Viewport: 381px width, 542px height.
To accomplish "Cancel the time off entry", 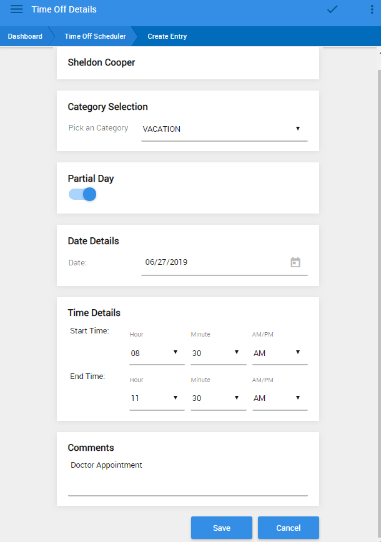I will point(289,528).
